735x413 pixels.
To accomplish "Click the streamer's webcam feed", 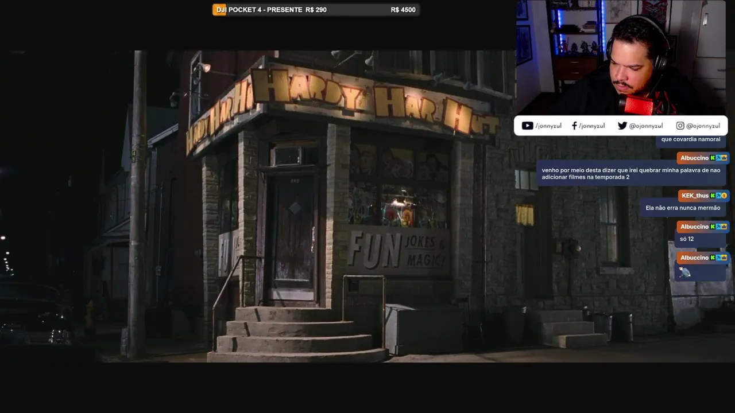I will point(621,58).
